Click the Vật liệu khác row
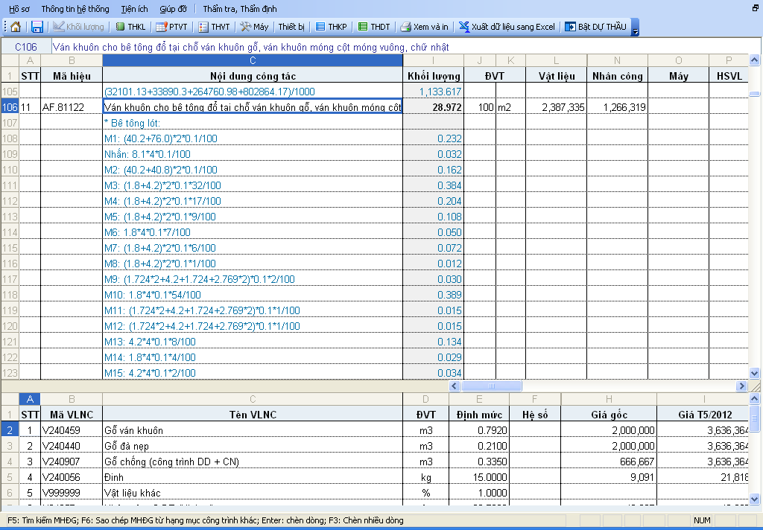Screen dimensions: 763x530 point(253,493)
